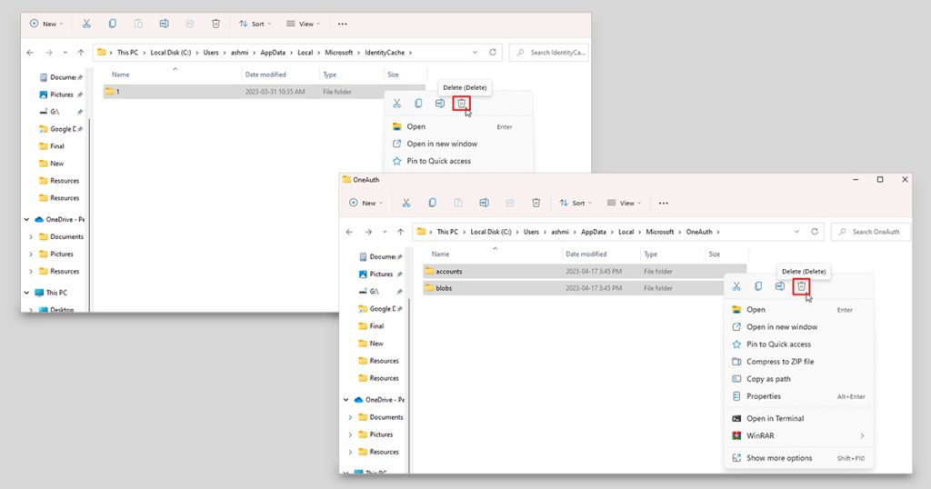931x489 pixels.
Task: Choose Properties in OneAuth context menu
Action: [798, 395]
